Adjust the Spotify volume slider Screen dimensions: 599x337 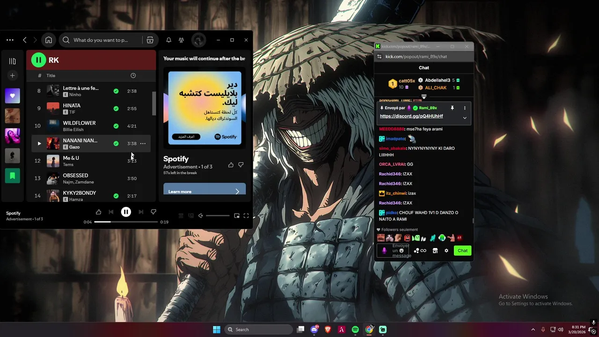point(218,216)
